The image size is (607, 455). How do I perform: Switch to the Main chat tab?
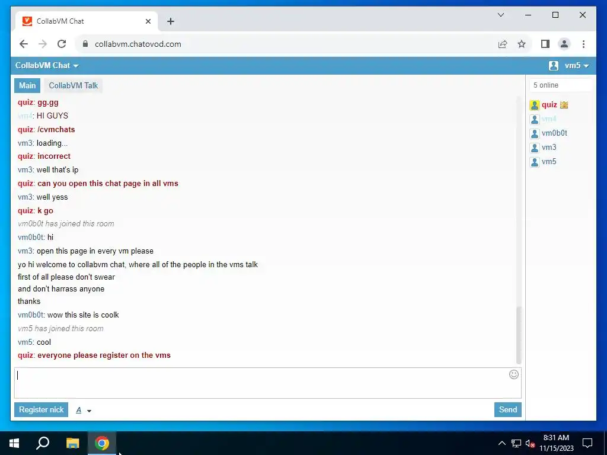point(27,85)
